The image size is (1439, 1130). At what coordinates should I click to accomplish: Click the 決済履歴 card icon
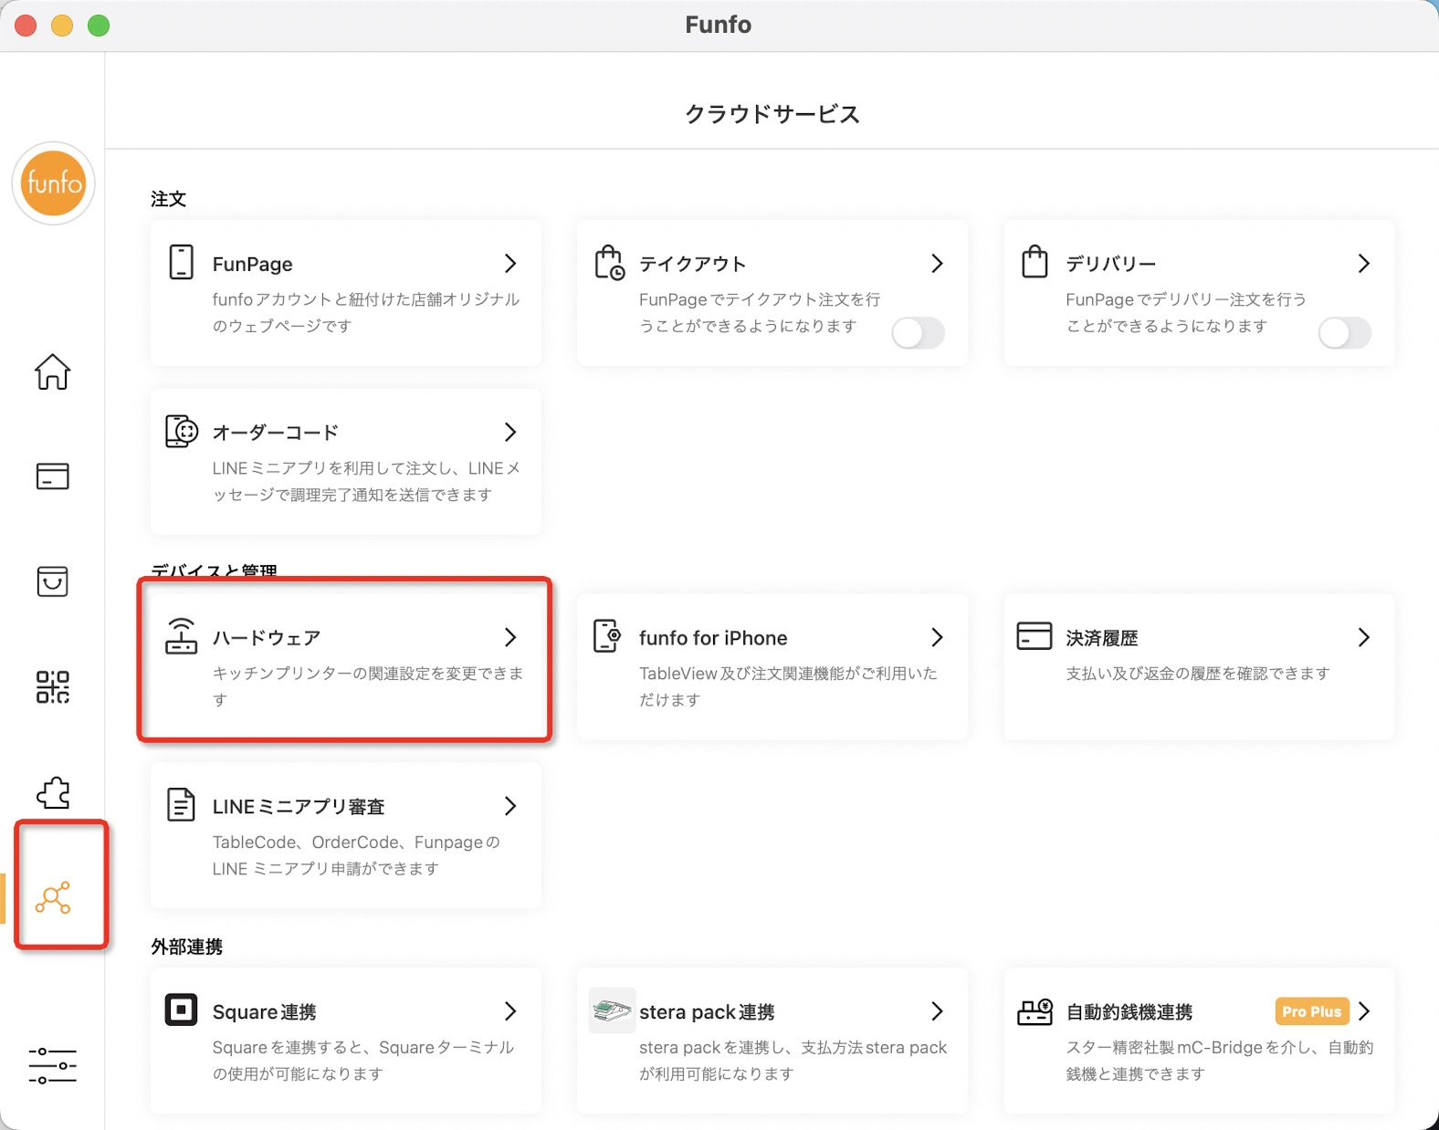(1035, 636)
